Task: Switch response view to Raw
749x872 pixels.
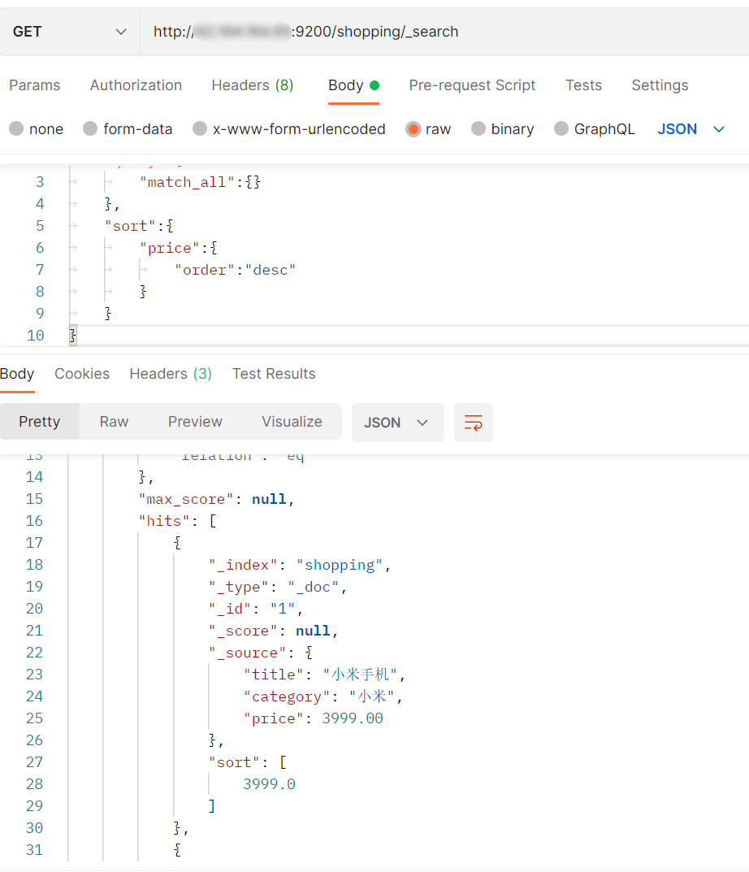Action: 114,422
